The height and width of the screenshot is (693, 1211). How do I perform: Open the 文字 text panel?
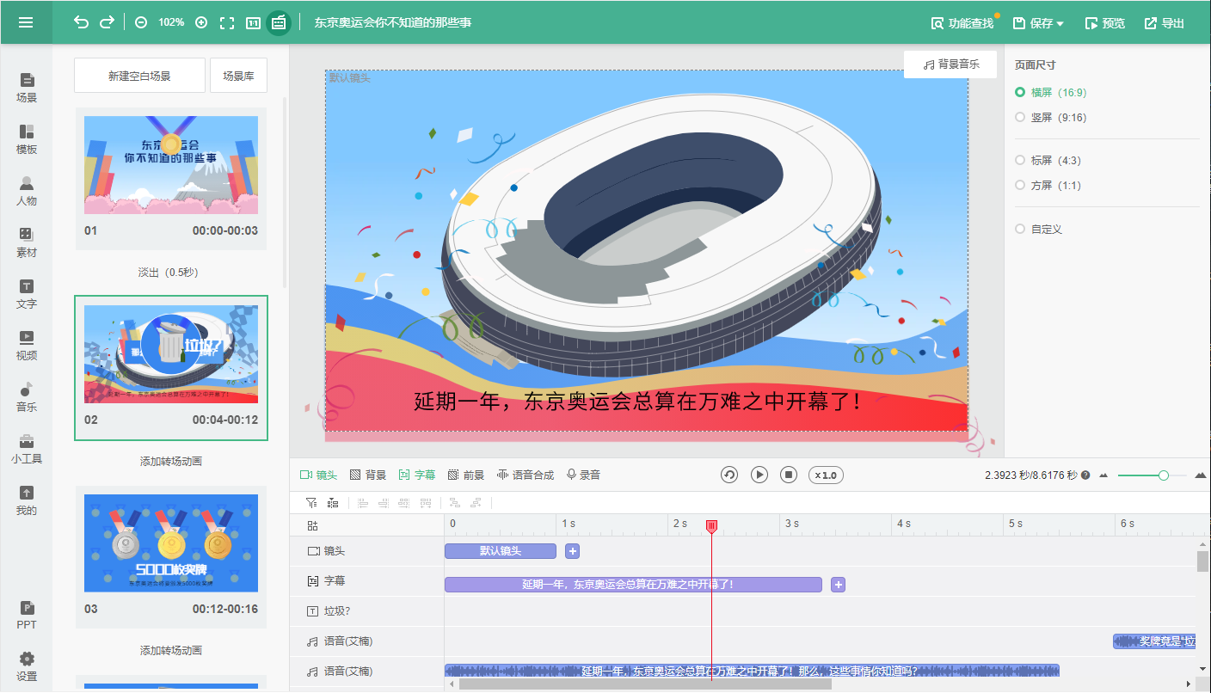[27, 294]
